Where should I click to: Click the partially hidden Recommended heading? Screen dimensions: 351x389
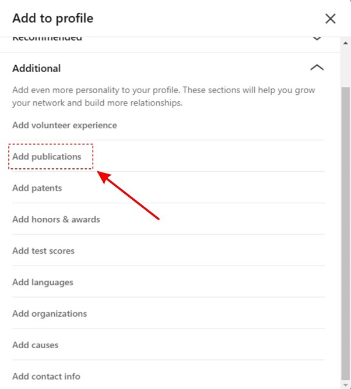pos(47,38)
